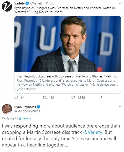Open the tweet's 11 dic timestamp
Viewport: 124px width, 152px height.
coord(49,3)
